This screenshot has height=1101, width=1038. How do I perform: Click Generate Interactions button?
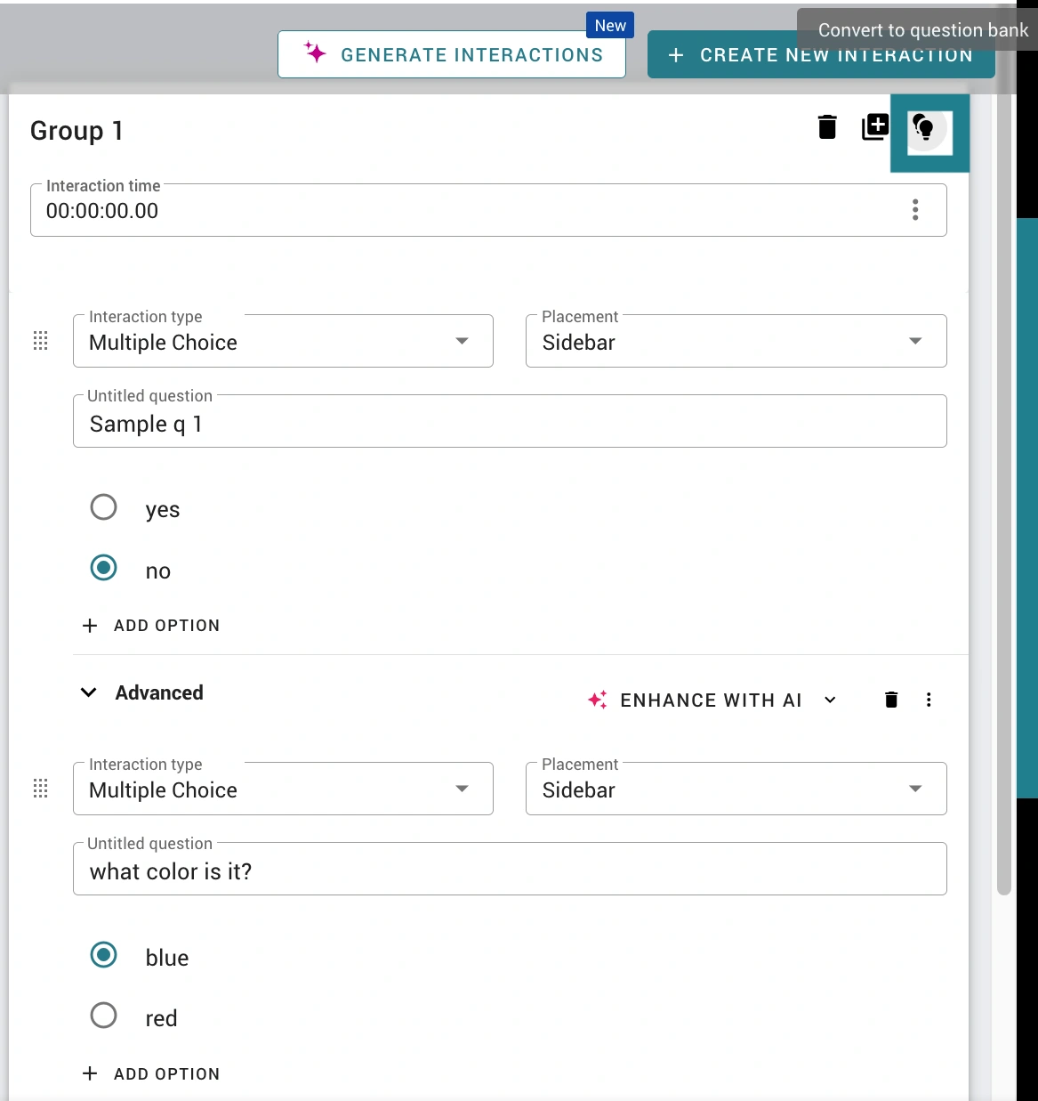point(452,54)
